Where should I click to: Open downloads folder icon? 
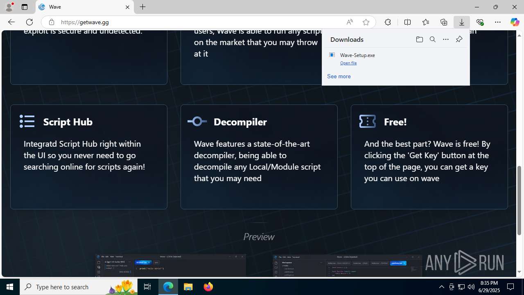click(420, 39)
